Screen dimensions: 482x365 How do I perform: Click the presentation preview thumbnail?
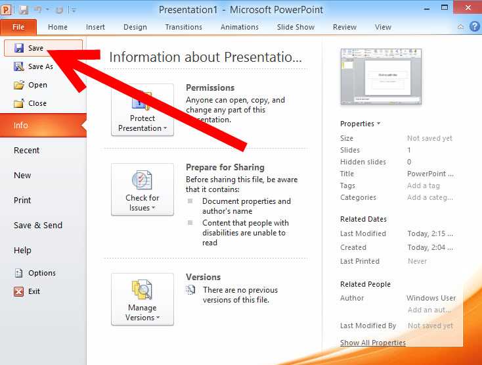tap(381, 77)
